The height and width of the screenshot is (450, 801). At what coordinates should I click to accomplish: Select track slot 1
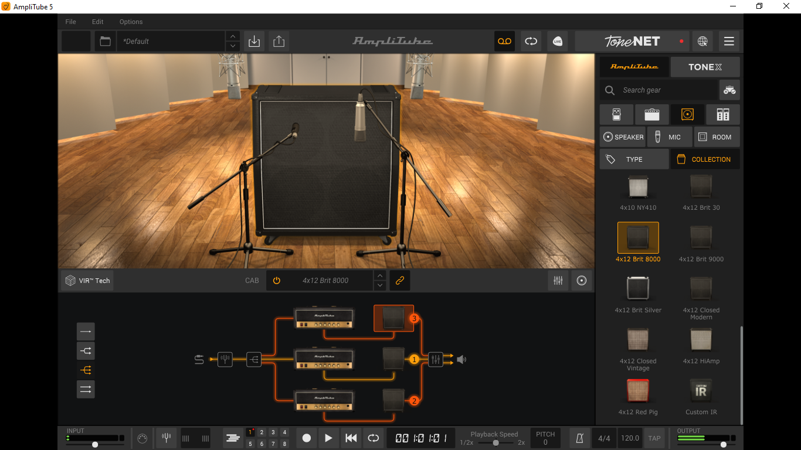(x=250, y=432)
